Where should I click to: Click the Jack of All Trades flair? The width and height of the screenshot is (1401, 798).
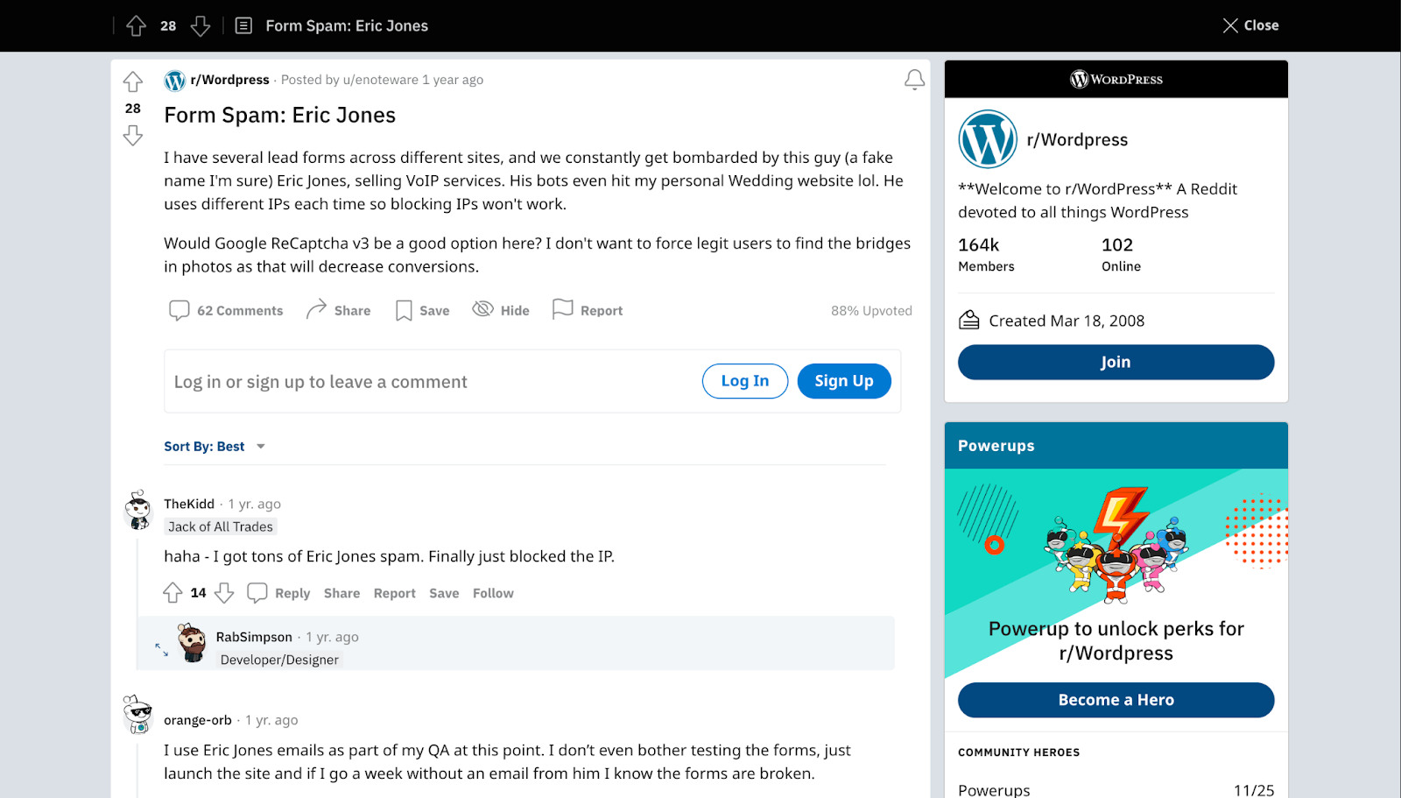[221, 526]
